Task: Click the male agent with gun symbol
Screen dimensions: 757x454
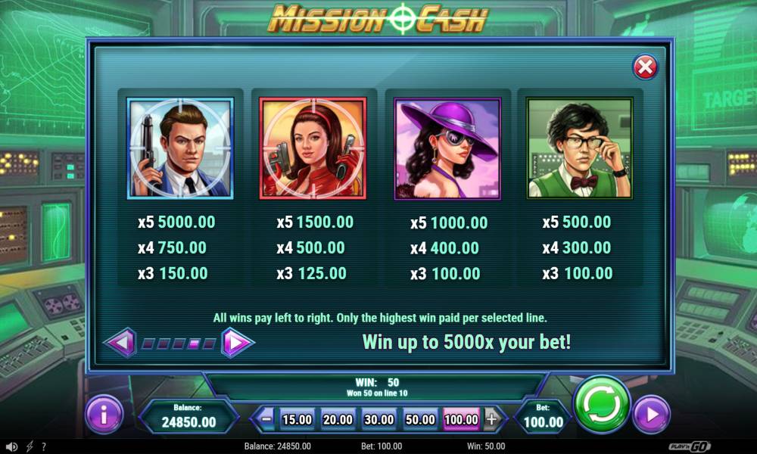Action: (x=180, y=148)
